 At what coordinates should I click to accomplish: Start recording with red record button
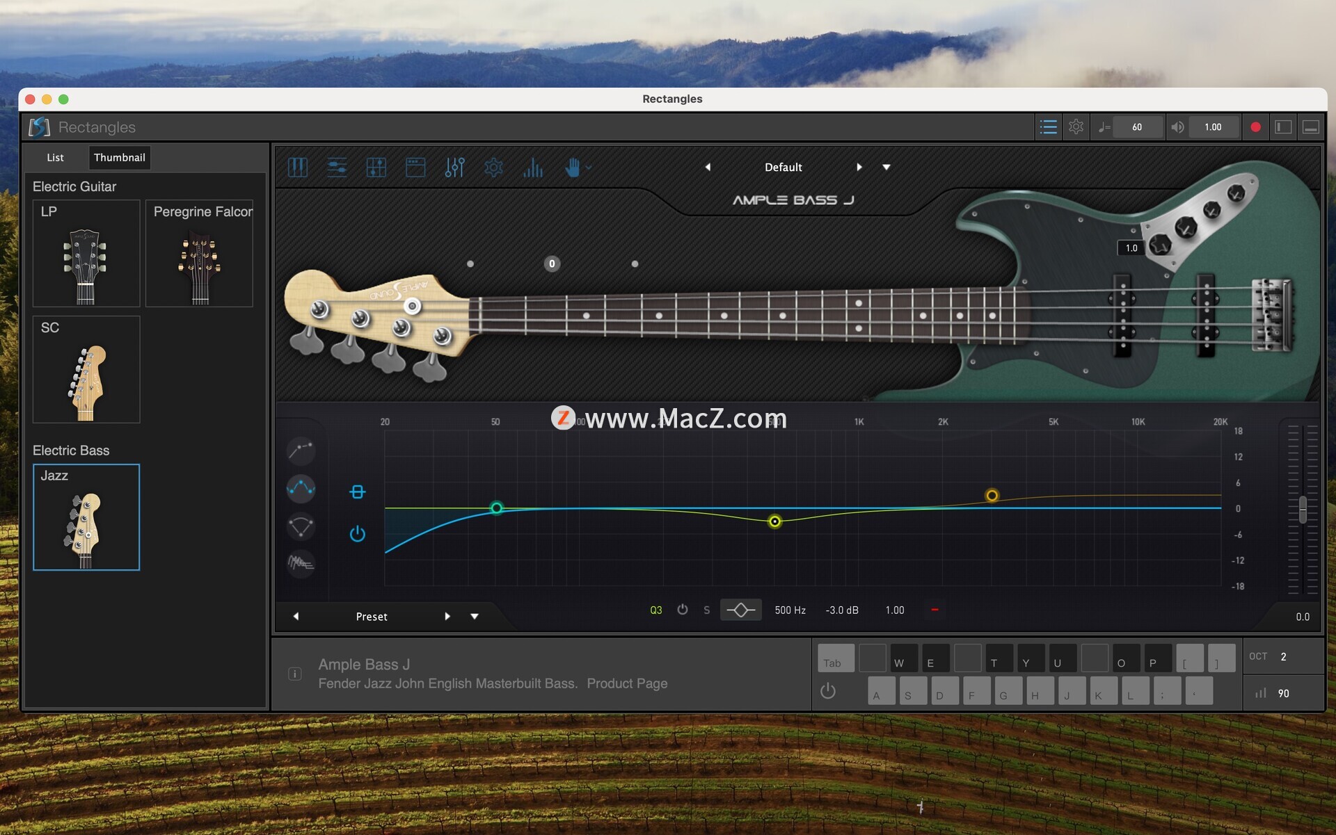pyautogui.click(x=1255, y=127)
